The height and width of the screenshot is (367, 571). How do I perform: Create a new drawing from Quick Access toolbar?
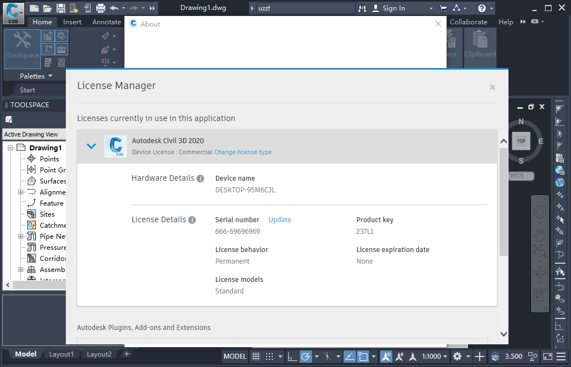[34, 8]
